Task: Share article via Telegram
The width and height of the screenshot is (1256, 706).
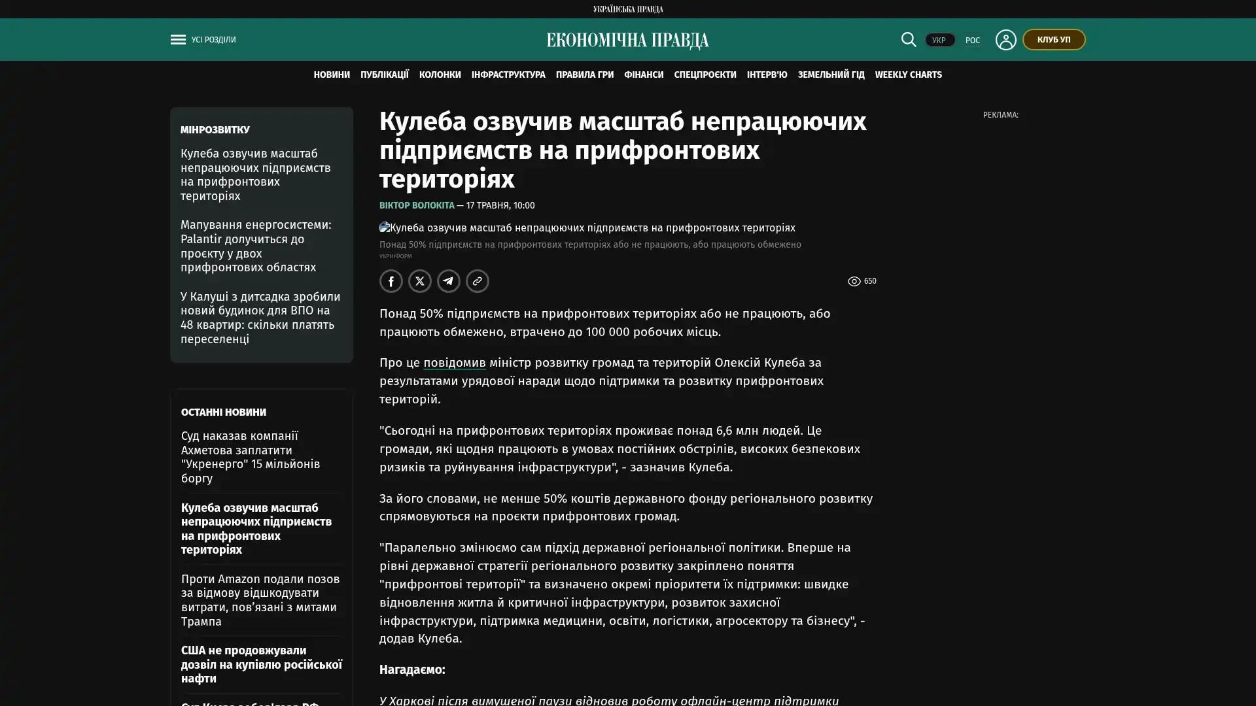Action: [449, 281]
